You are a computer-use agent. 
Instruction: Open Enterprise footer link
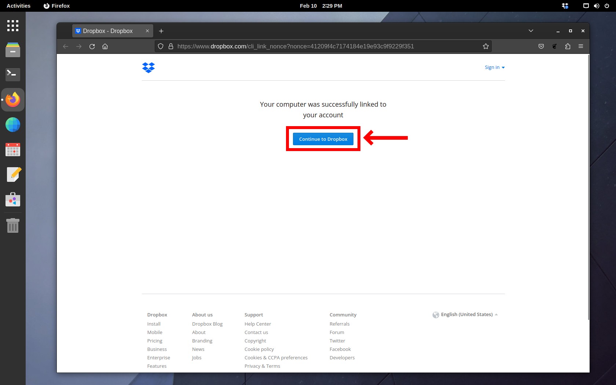click(158, 357)
